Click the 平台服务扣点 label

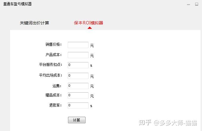pyautogui.click(x=50, y=65)
